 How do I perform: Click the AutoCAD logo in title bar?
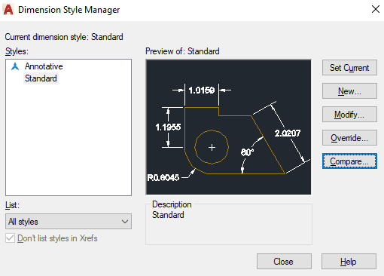pos(8,10)
